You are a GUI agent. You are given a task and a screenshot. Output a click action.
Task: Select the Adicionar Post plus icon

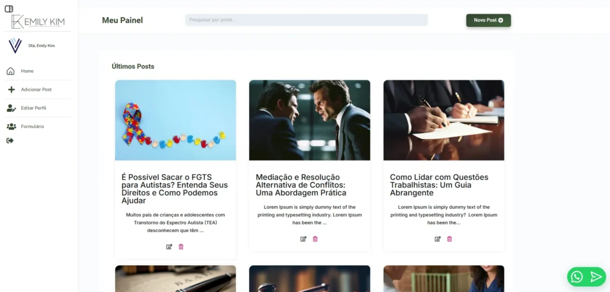click(11, 90)
